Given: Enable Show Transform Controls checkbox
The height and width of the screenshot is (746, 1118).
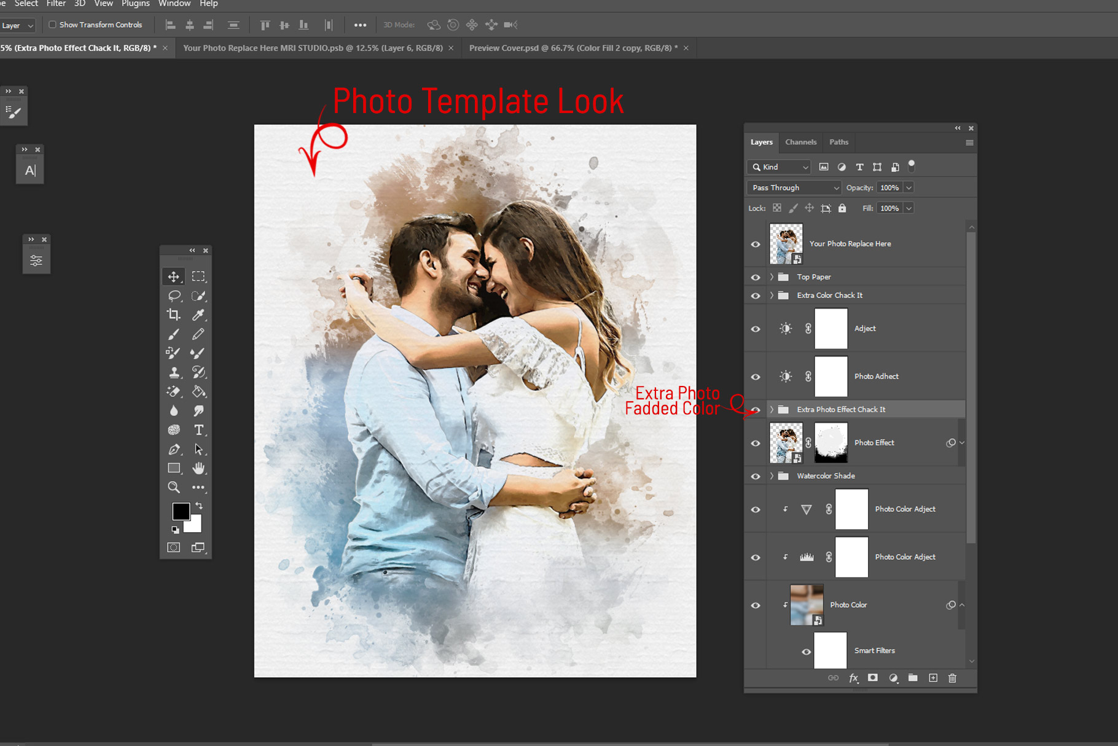Looking at the screenshot, I should pos(52,25).
